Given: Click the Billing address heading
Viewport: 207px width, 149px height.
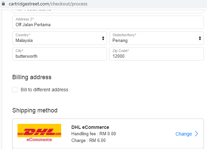Looking at the screenshot, I should click(32, 77).
